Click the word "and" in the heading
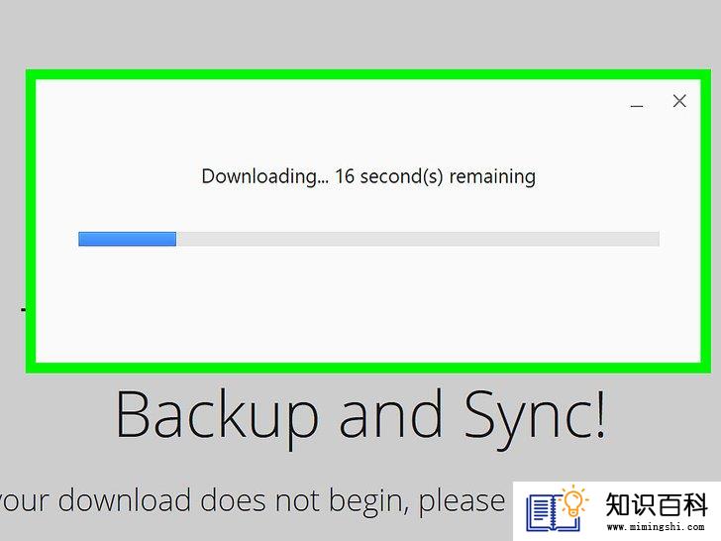Image resolution: width=721 pixels, height=541 pixels. 390,413
